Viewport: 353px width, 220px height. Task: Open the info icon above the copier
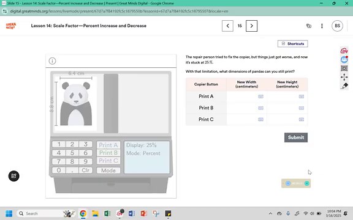point(52,61)
